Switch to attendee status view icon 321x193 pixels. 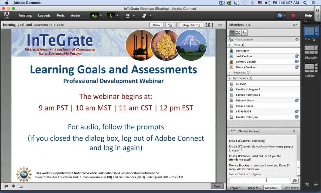point(244,33)
